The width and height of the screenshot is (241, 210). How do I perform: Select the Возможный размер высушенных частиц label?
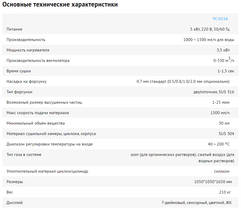[x=44, y=102]
